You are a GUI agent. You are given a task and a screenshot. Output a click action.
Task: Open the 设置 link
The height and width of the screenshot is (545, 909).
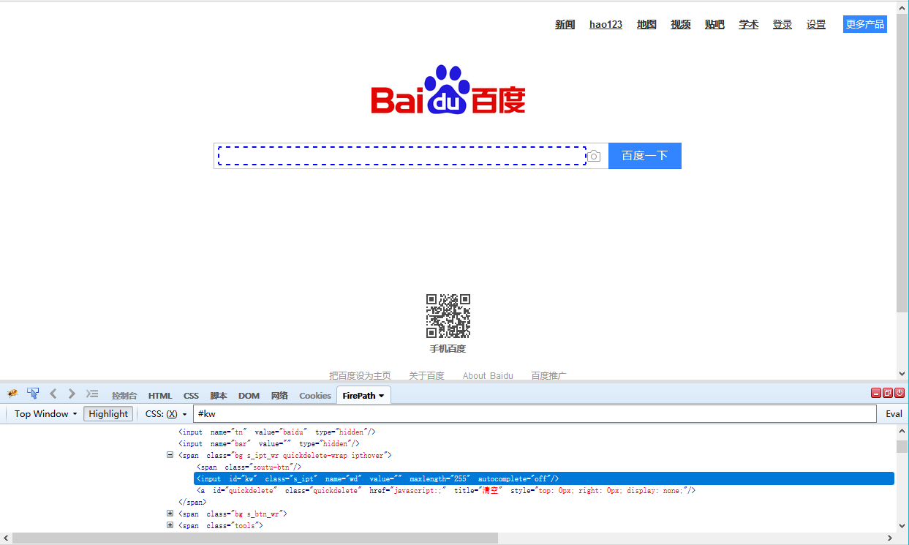(x=816, y=24)
